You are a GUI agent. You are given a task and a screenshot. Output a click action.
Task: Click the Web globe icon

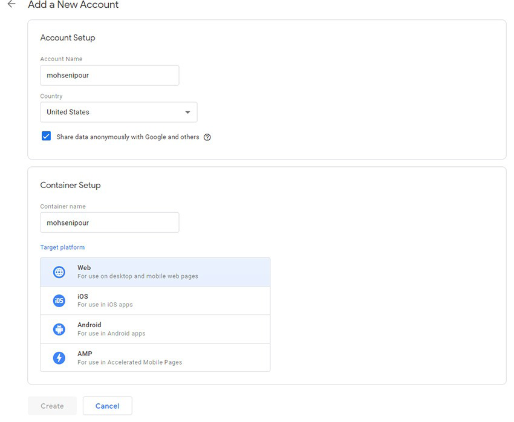pyautogui.click(x=59, y=272)
